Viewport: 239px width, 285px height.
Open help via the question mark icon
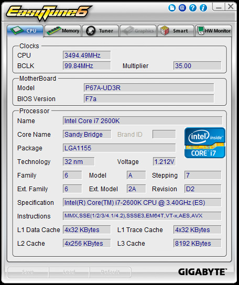point(193,8)
